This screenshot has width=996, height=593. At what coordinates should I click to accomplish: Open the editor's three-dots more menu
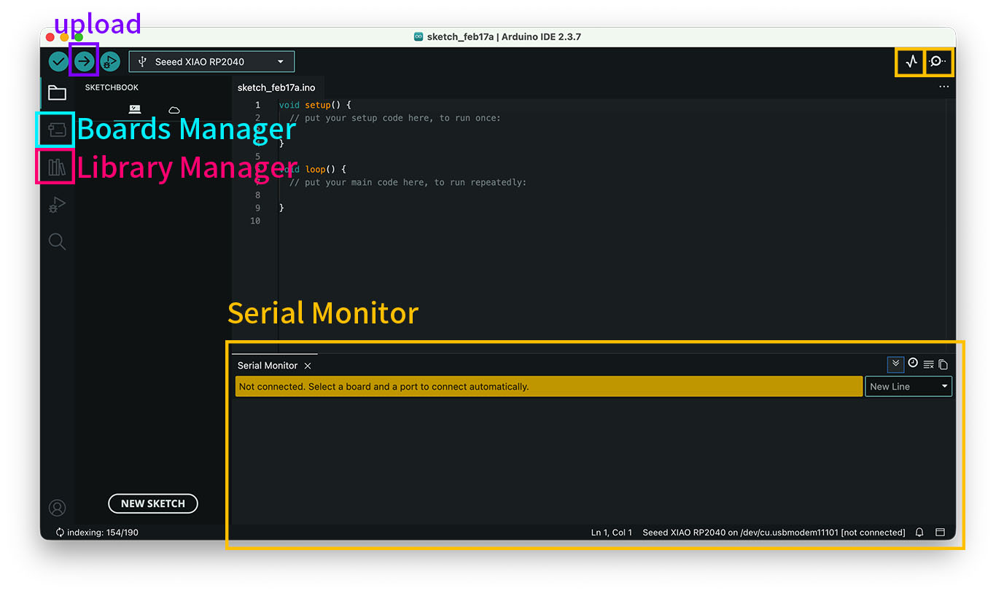click(x=944, y=87)
